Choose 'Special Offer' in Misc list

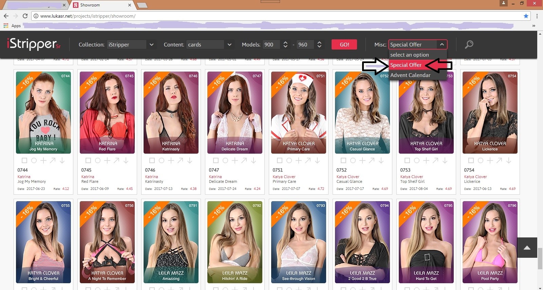418,65
